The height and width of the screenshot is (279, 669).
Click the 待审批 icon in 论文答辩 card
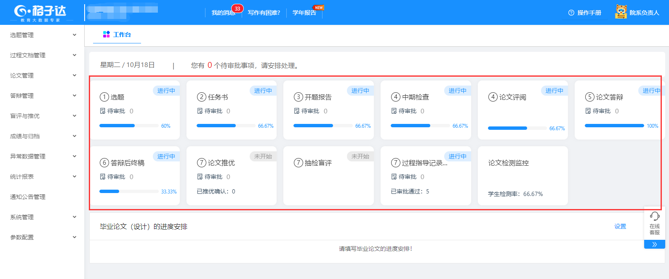(x=588, y=111)
